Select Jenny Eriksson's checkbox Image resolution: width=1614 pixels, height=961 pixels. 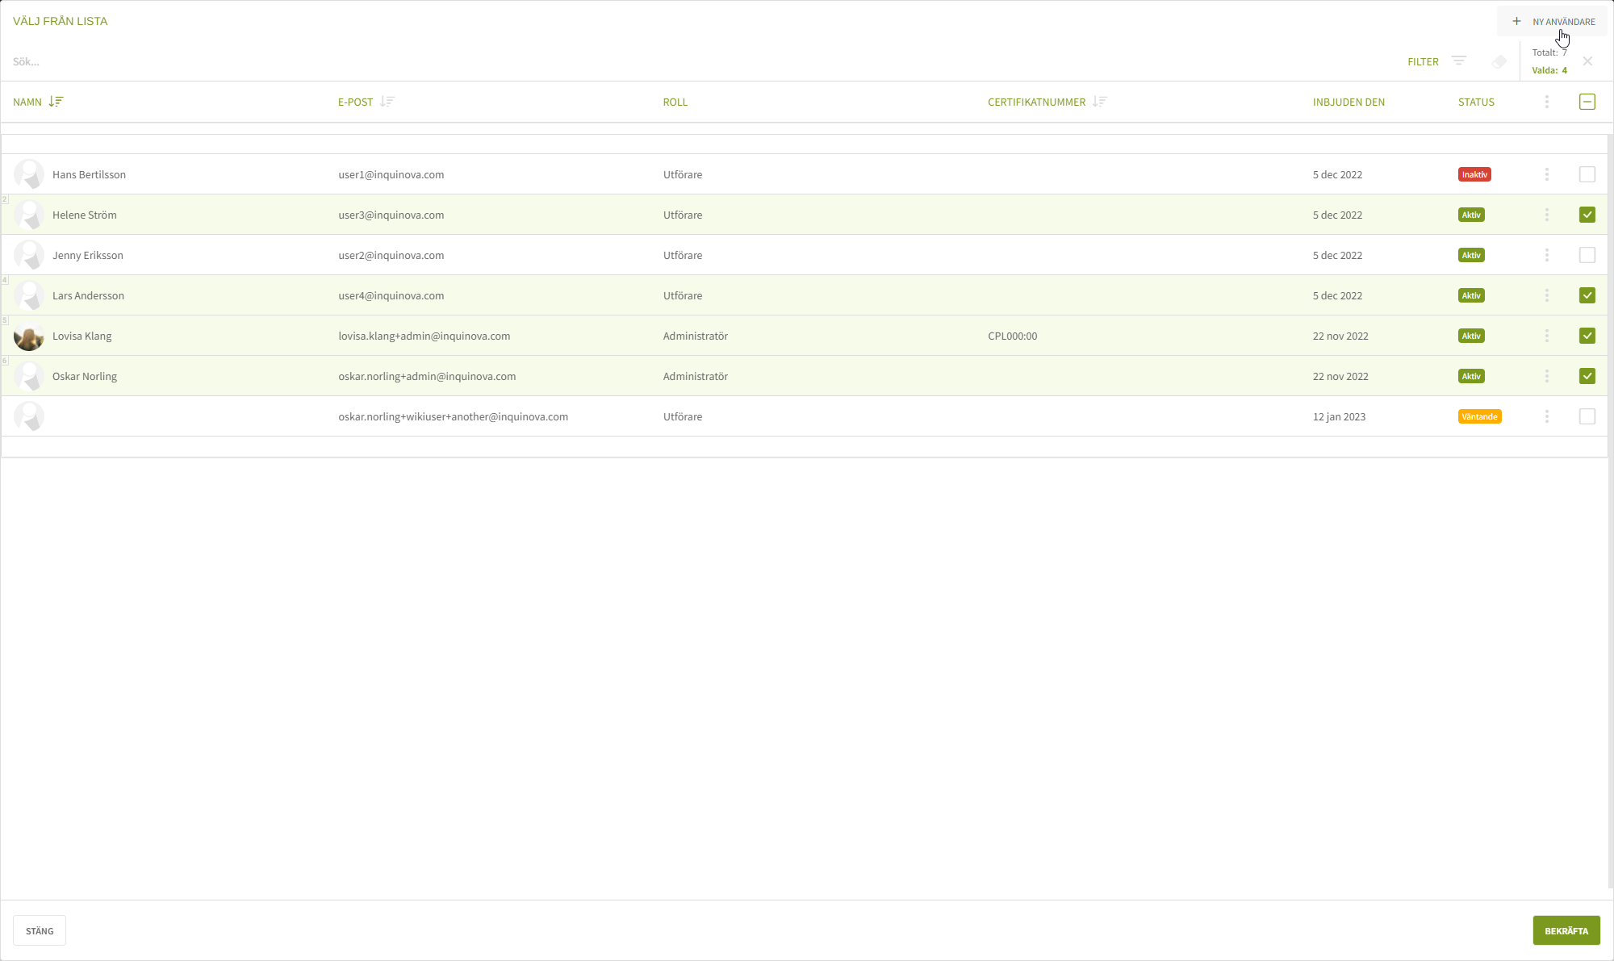1587,255
